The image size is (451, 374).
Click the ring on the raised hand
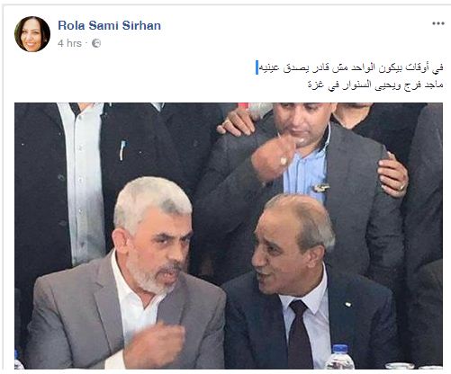[284, 161]
